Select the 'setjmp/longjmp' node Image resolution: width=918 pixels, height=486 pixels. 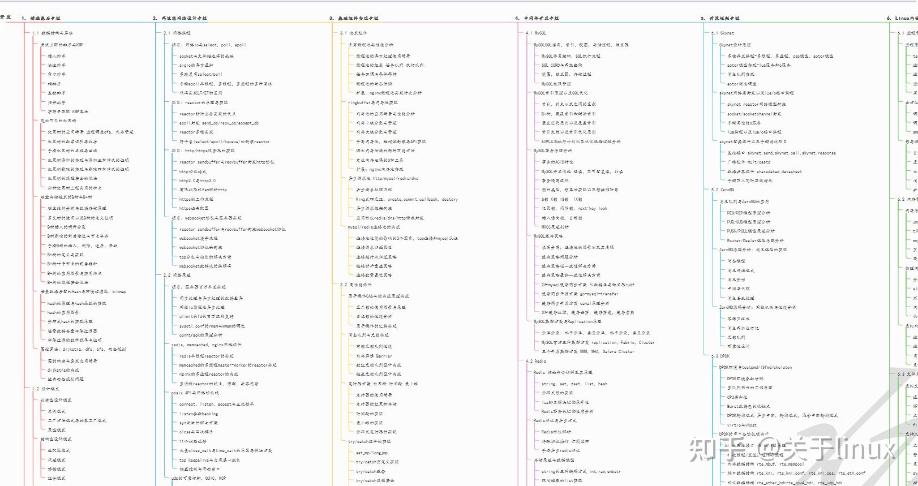372,453
